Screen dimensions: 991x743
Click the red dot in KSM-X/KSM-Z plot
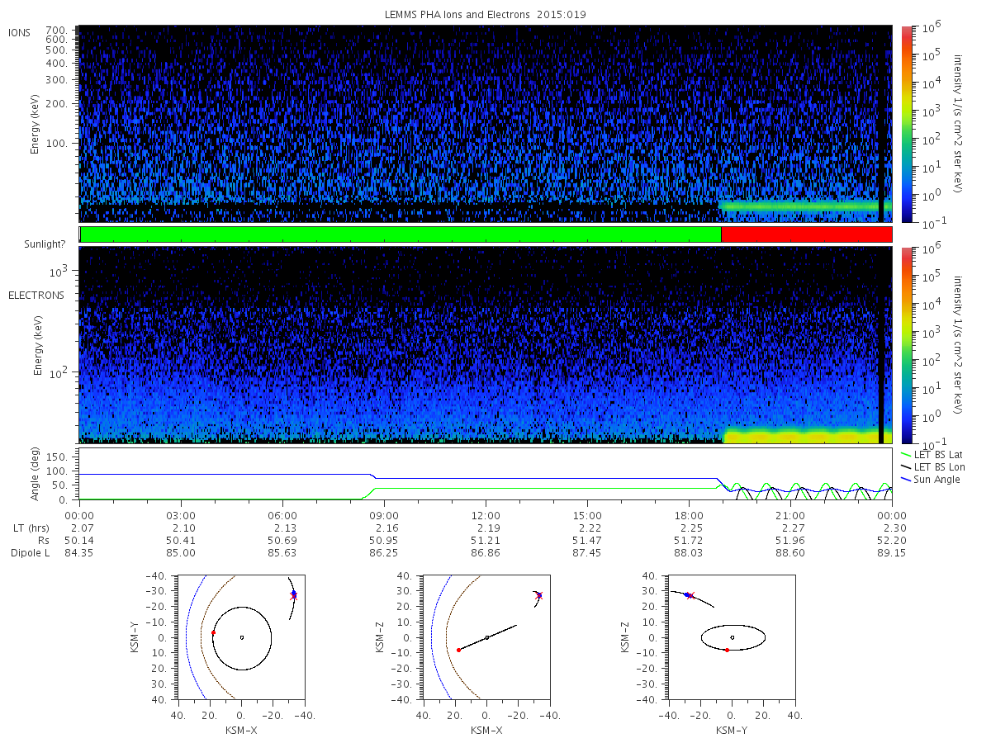point(458,650)
